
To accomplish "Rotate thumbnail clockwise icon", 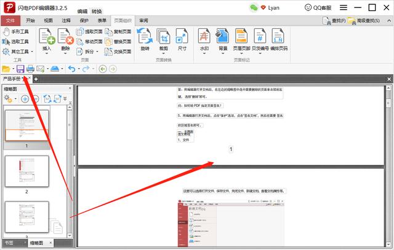I will [x=58, y=99].
